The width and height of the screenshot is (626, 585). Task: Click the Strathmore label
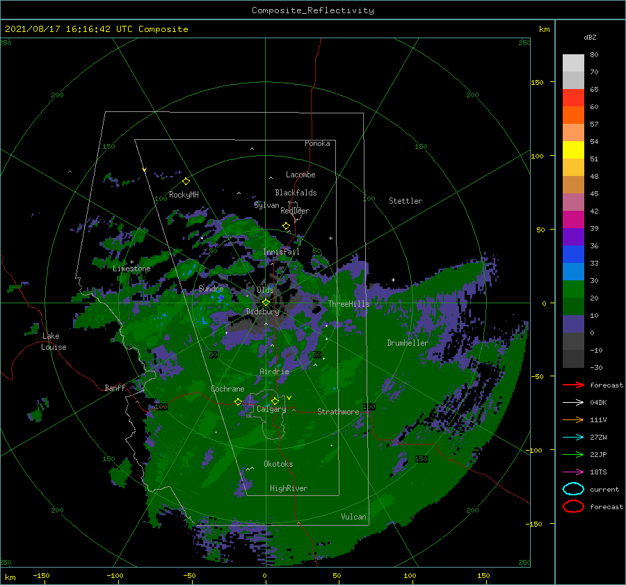[x=338, y=412]
